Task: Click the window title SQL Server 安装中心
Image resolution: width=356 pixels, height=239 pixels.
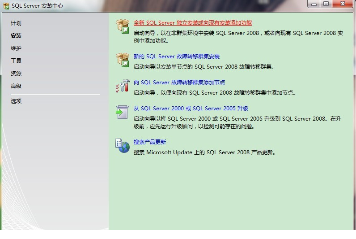Action: click(x=37, y=6)
